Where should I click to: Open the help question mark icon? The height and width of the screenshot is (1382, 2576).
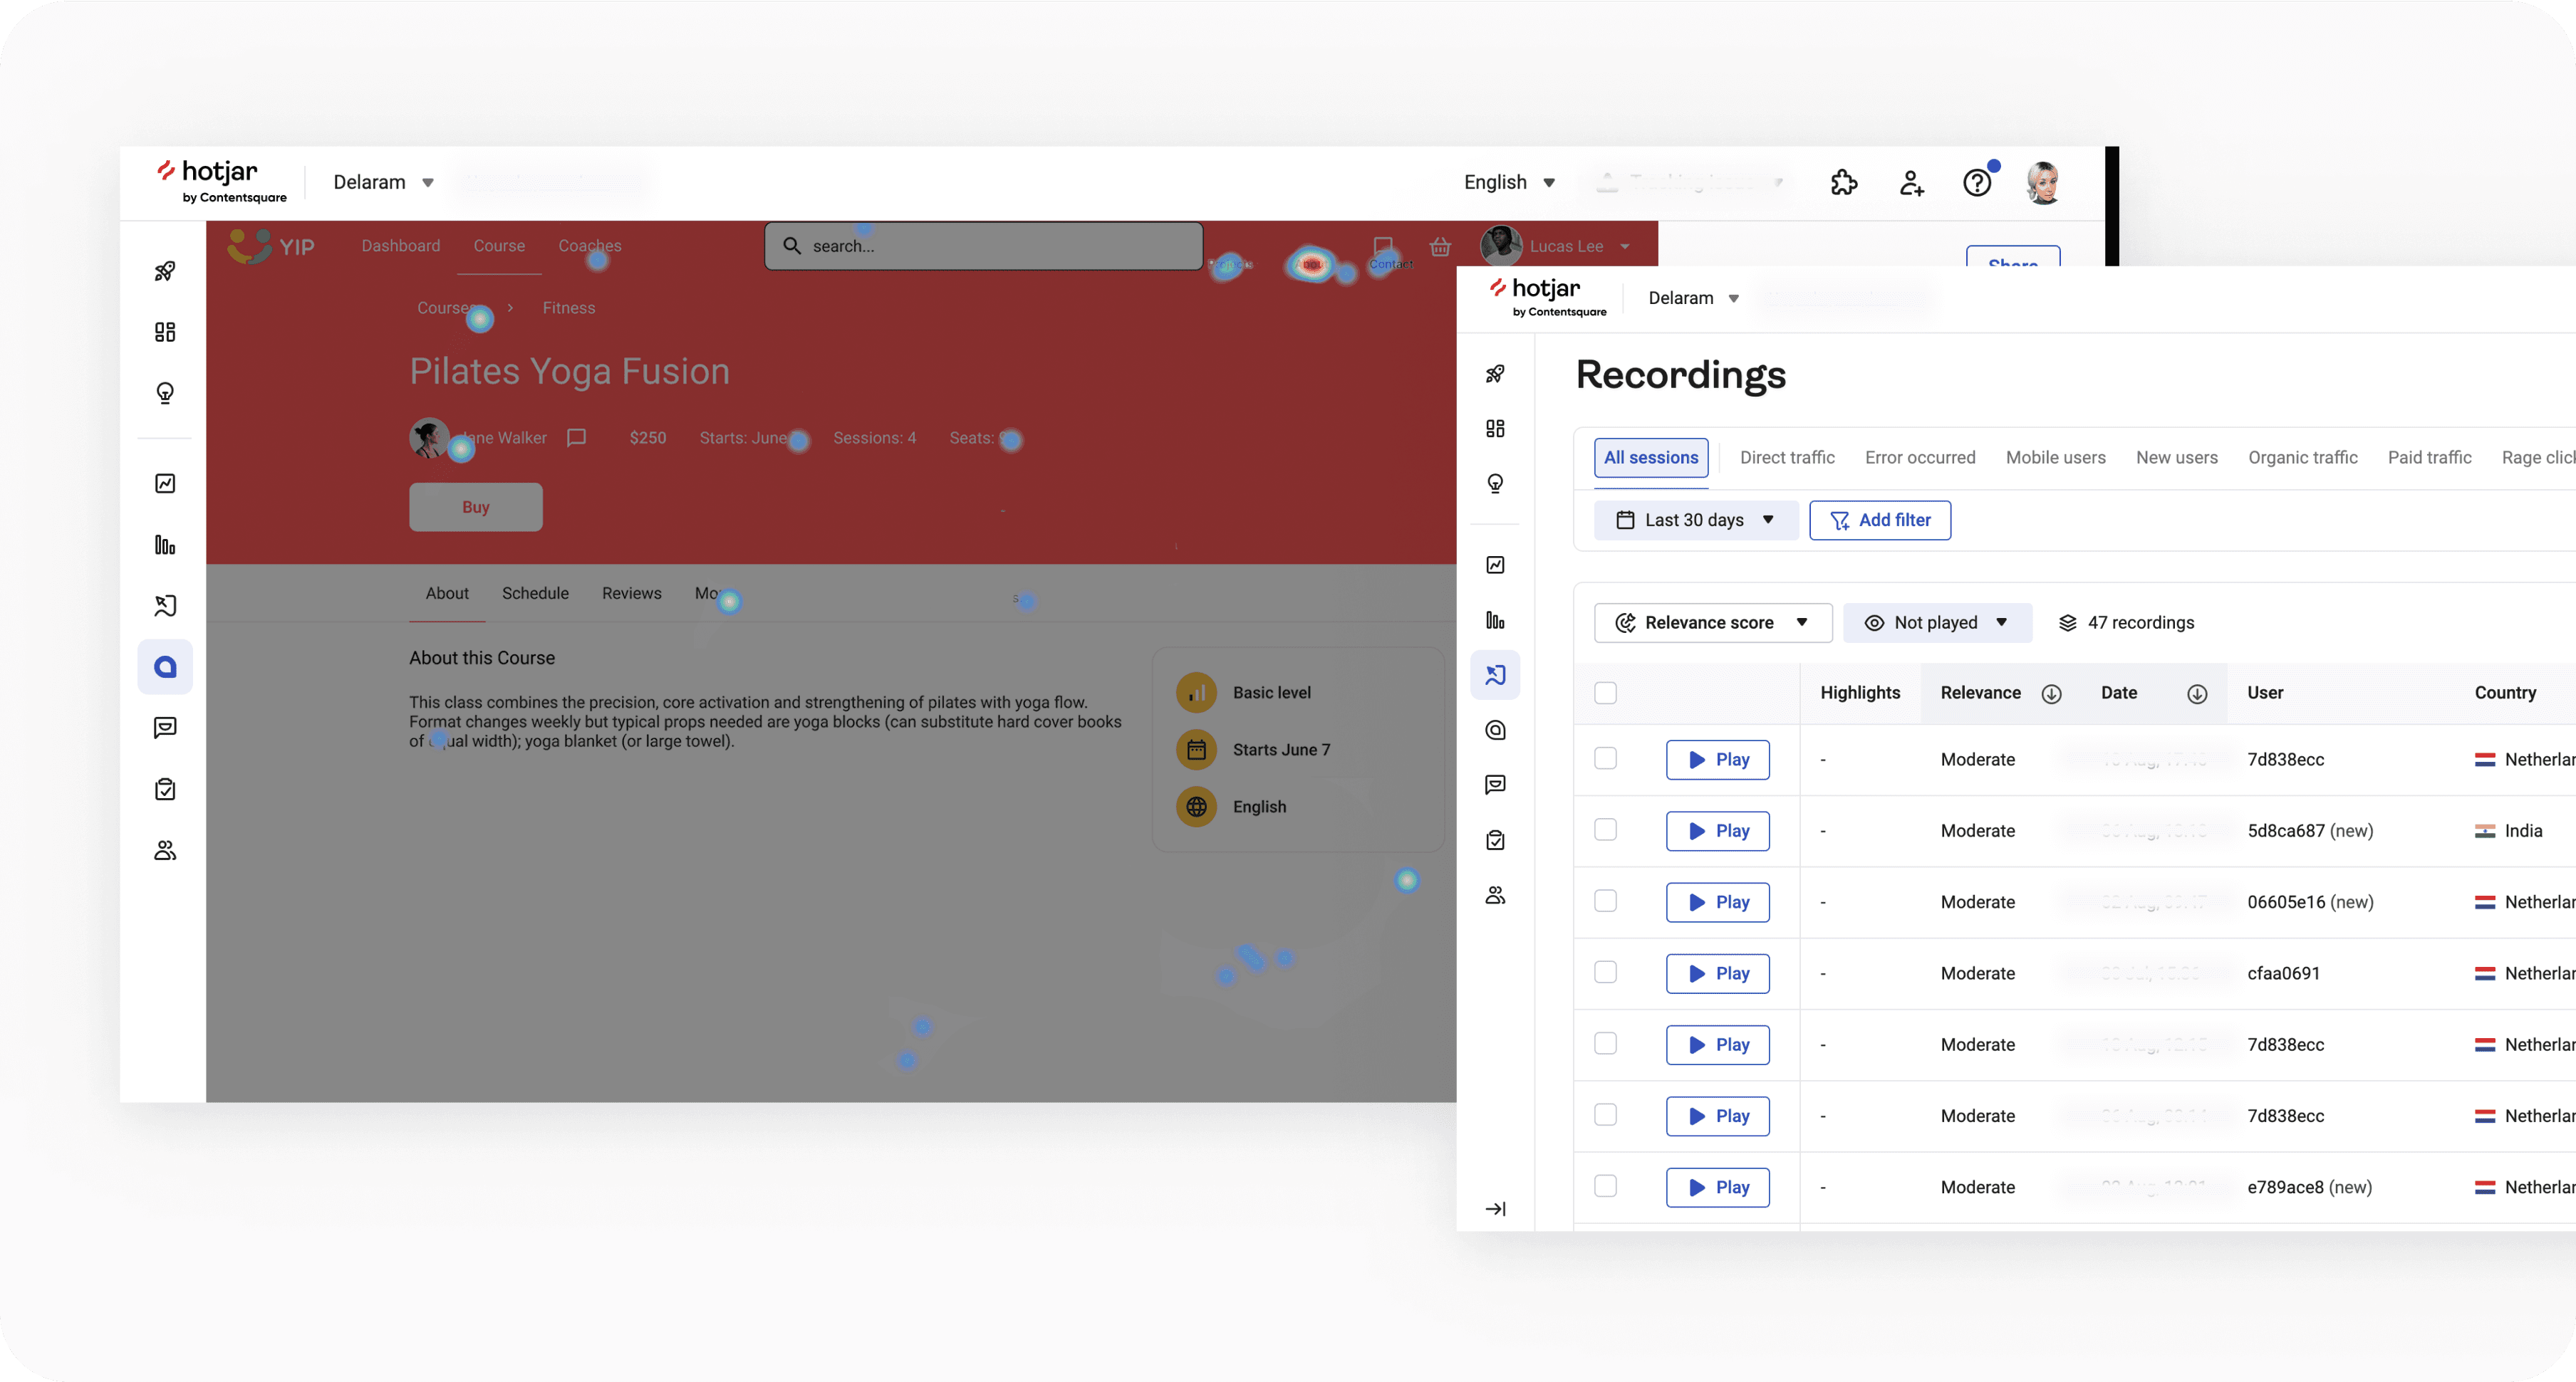click(1977, 183)
